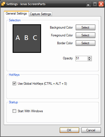
Task: Increase Opacity with the up arrow
Action: [x=89, y=57]
